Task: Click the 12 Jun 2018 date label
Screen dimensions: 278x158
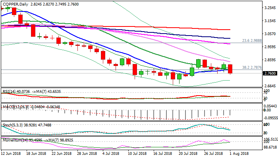Action: coord(12,154)
